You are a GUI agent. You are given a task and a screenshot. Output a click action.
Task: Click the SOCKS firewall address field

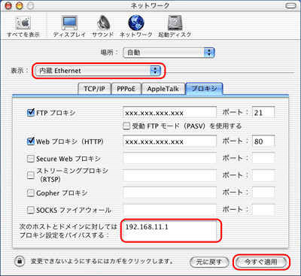(x=169, y=210)
